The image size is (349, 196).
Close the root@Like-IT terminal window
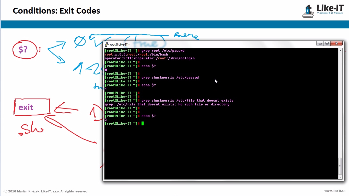click(x=336, y=43)
